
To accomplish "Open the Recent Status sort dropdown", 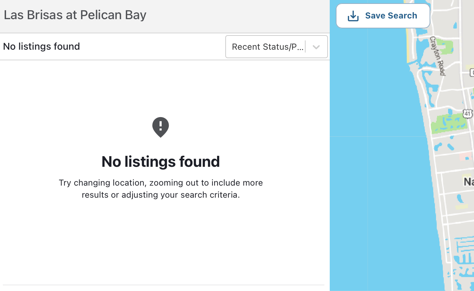I will coord(268,46).
